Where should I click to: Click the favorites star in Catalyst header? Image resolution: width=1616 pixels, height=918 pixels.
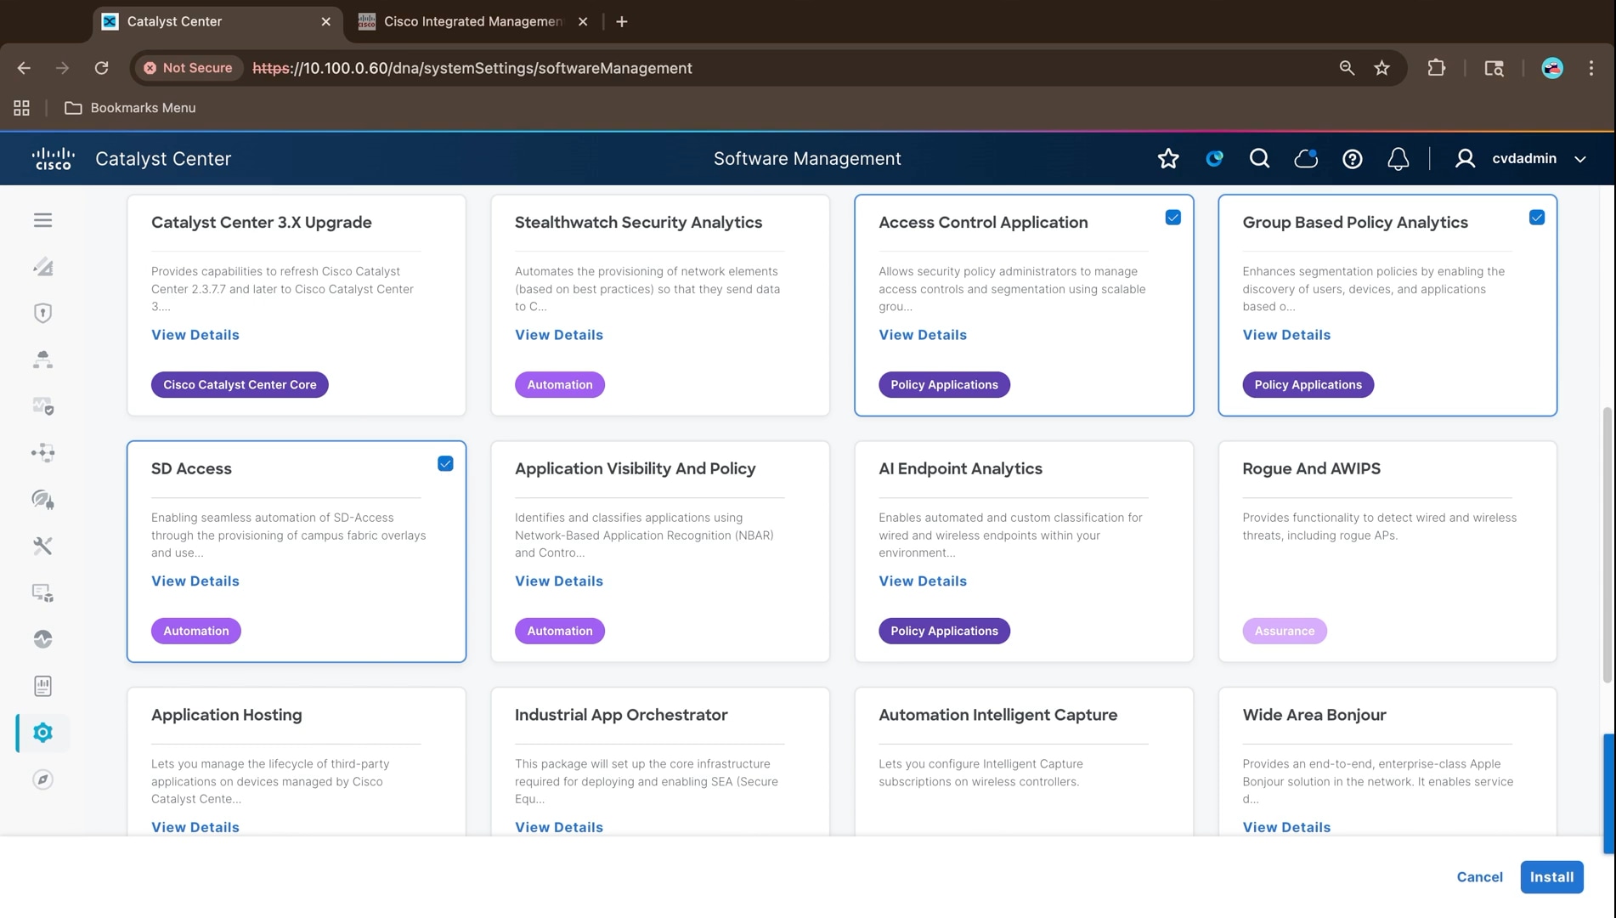point(1168,158)
